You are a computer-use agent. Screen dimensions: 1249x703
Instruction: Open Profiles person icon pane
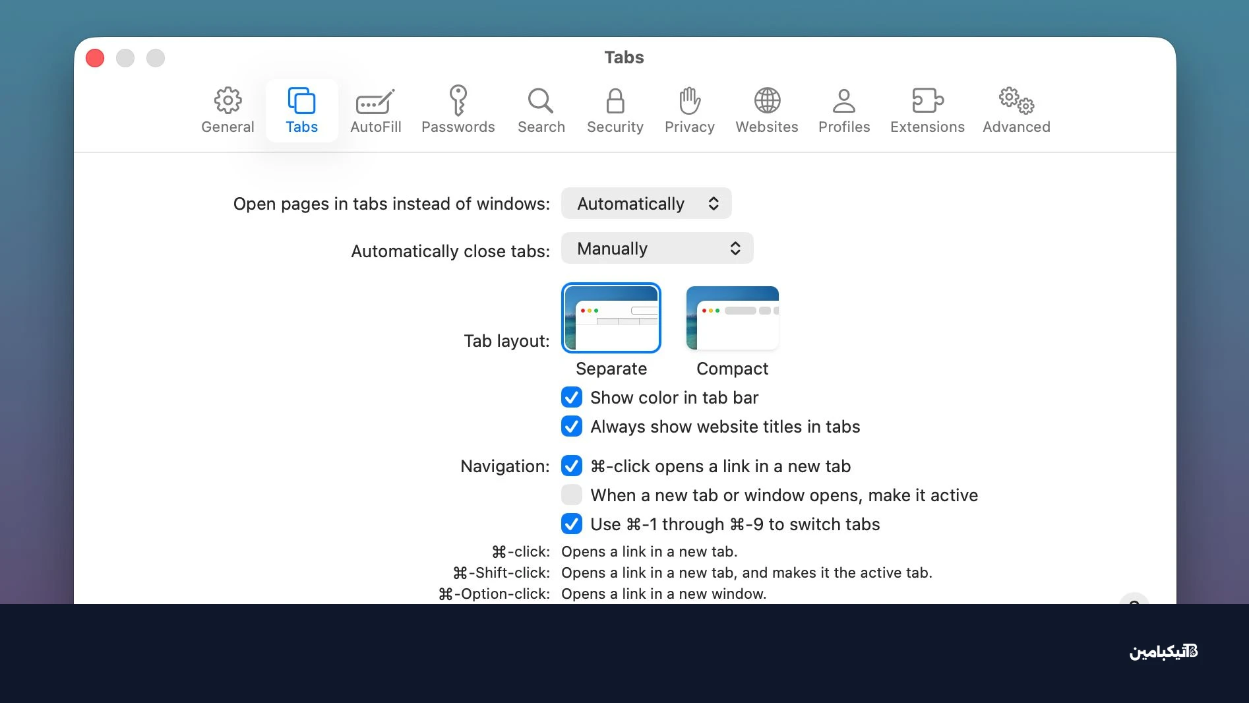point(843,110)
